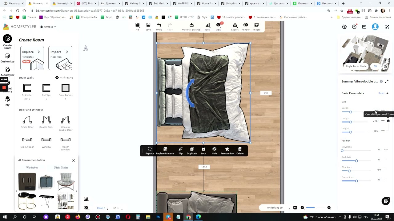Screen dimensions: 394x221
Task: Toggle the proportional zoom lock icon
Action: pos(388,121)
